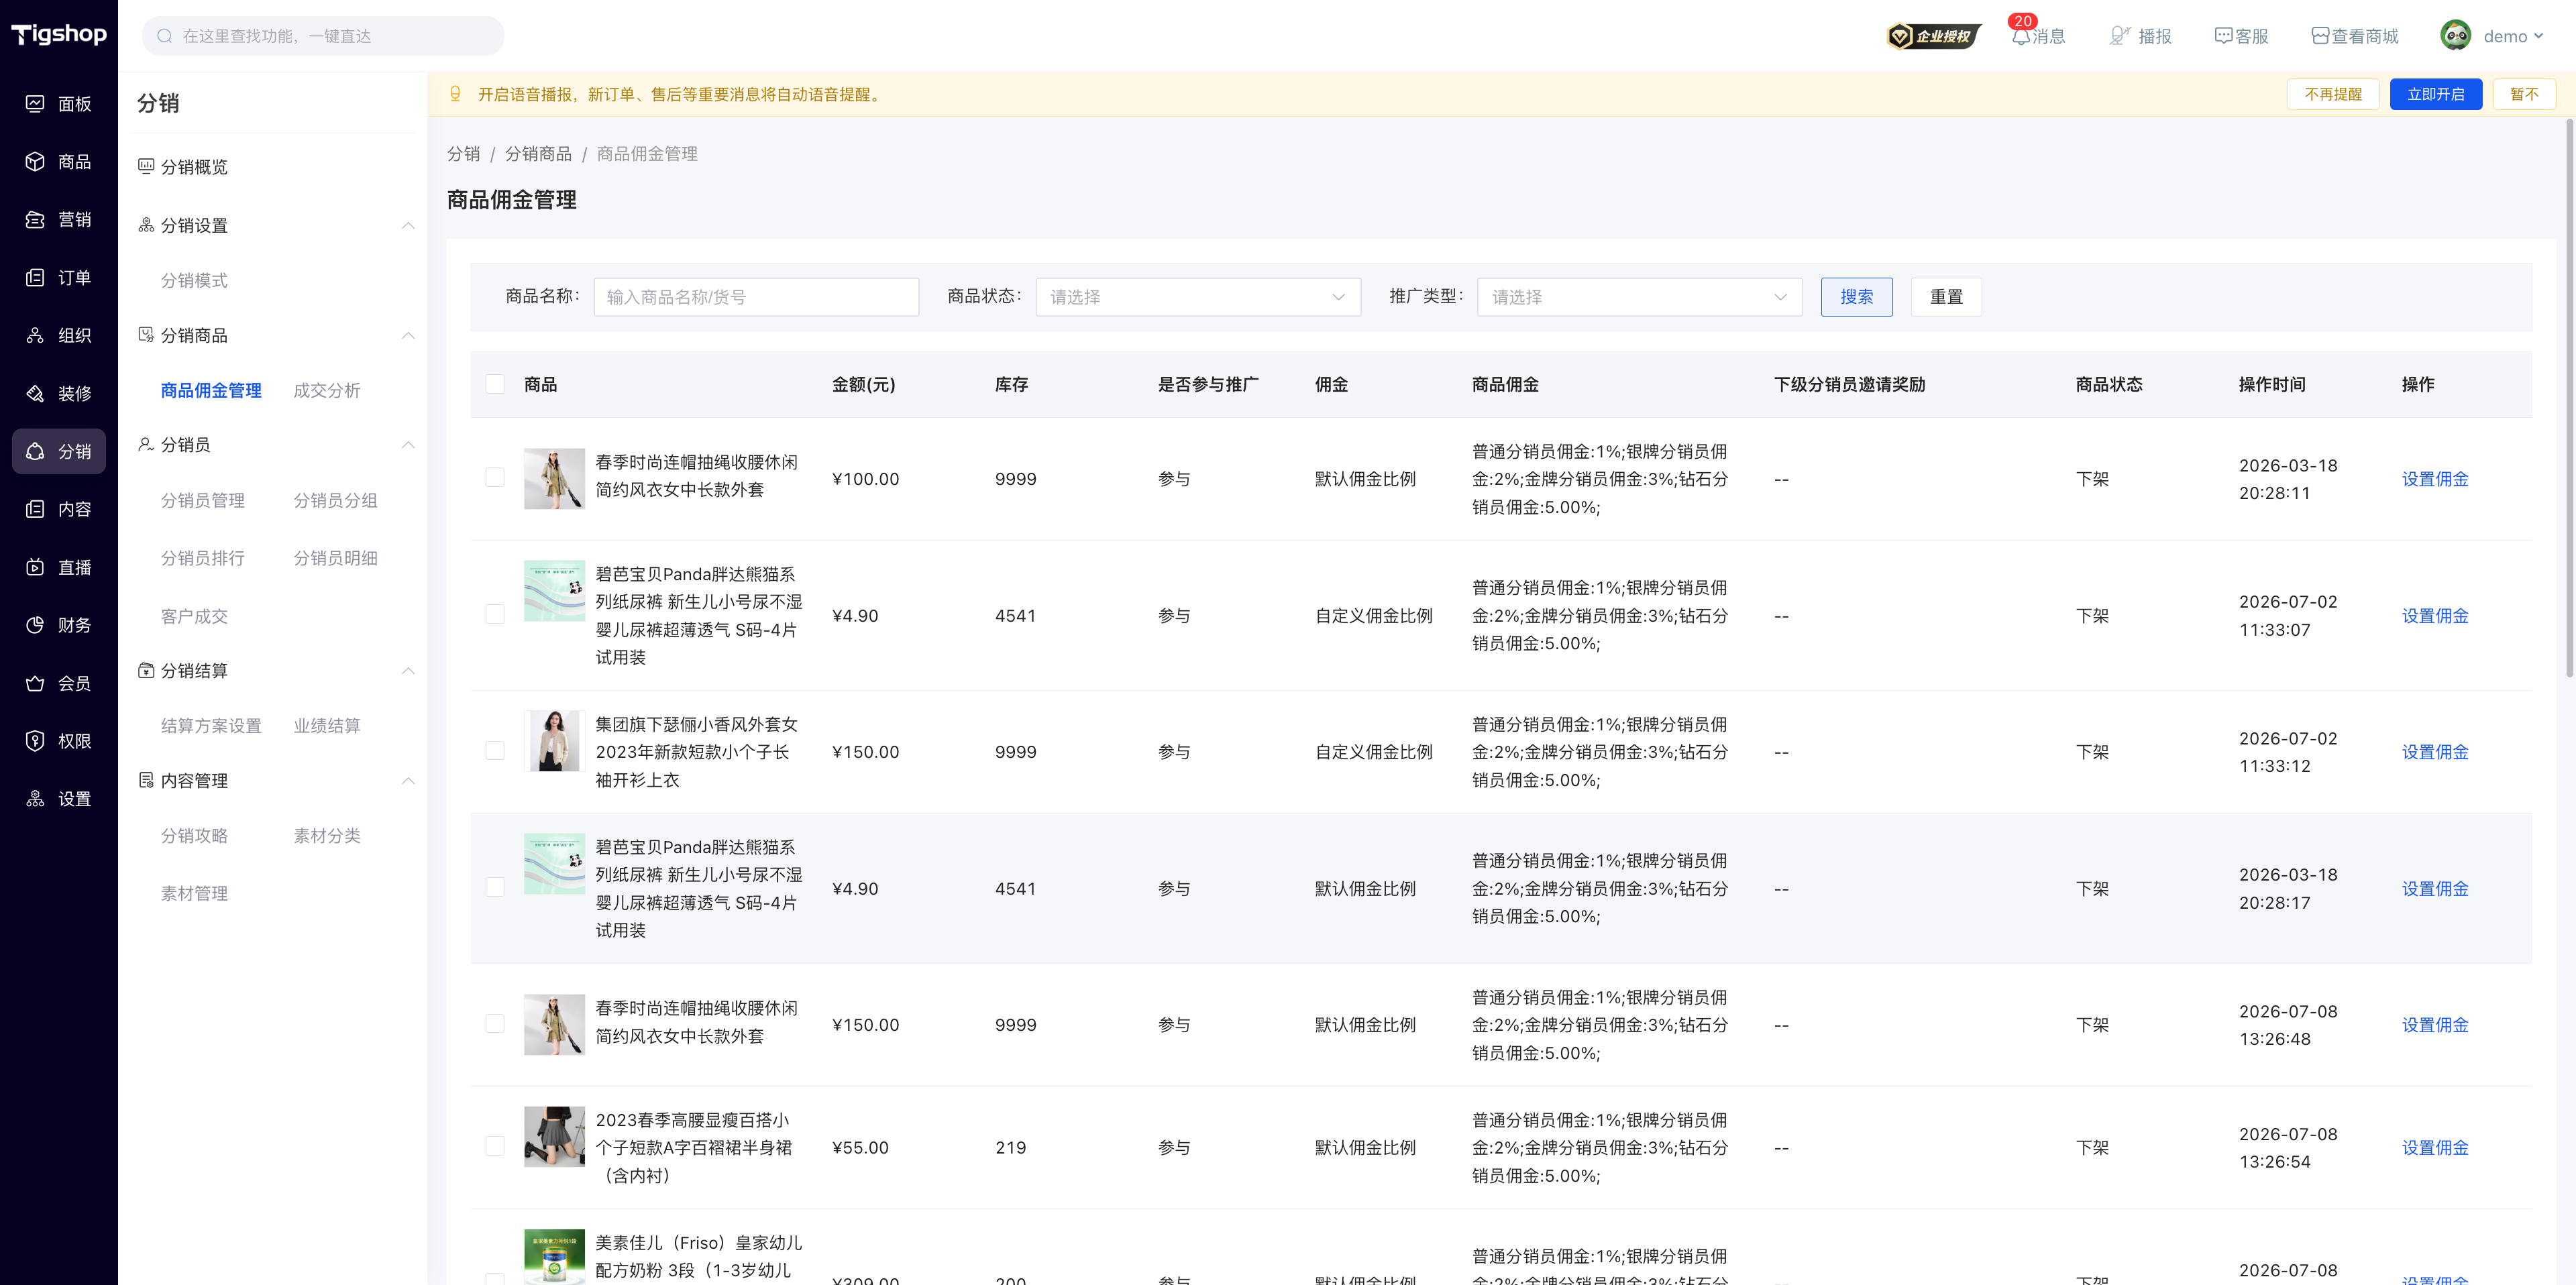Open the 推广类型 dropdown selector
Image resolution: width=2576 pixels, height=1285 pixels.
coord(1639,297)
